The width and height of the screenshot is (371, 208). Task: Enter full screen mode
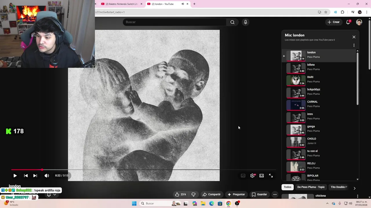(271, 176)
